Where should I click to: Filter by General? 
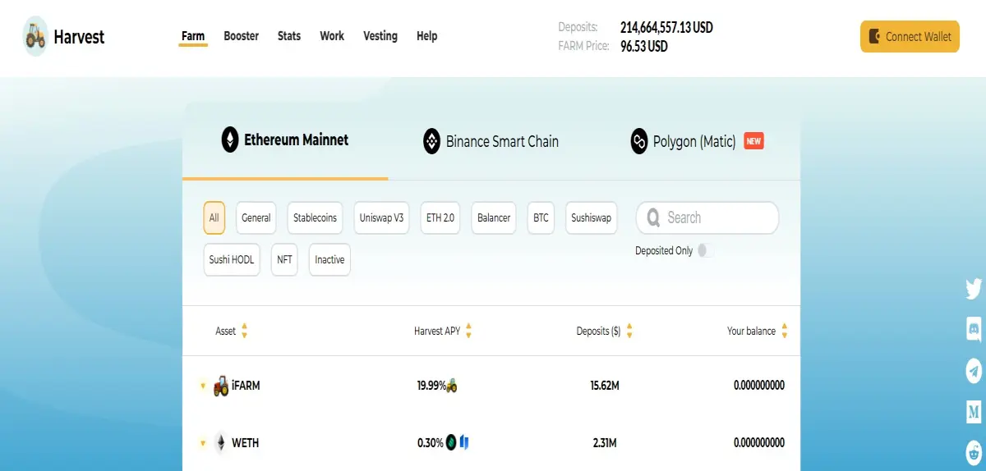[x=256, y=218]
